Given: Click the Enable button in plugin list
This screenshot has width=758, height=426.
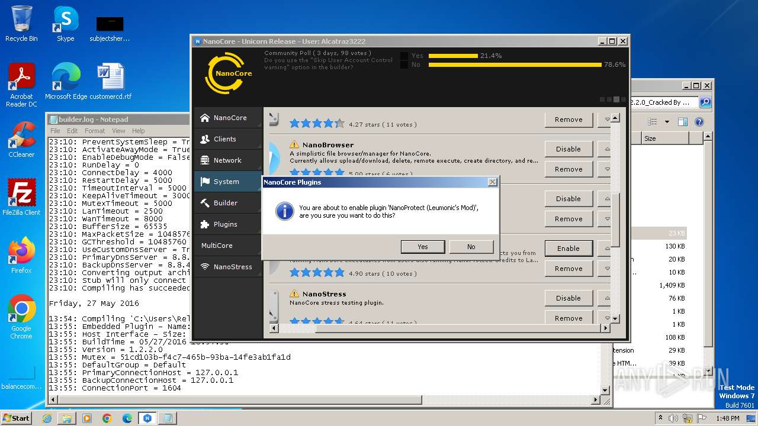Looking at the screenshot, I should (568, 248).
